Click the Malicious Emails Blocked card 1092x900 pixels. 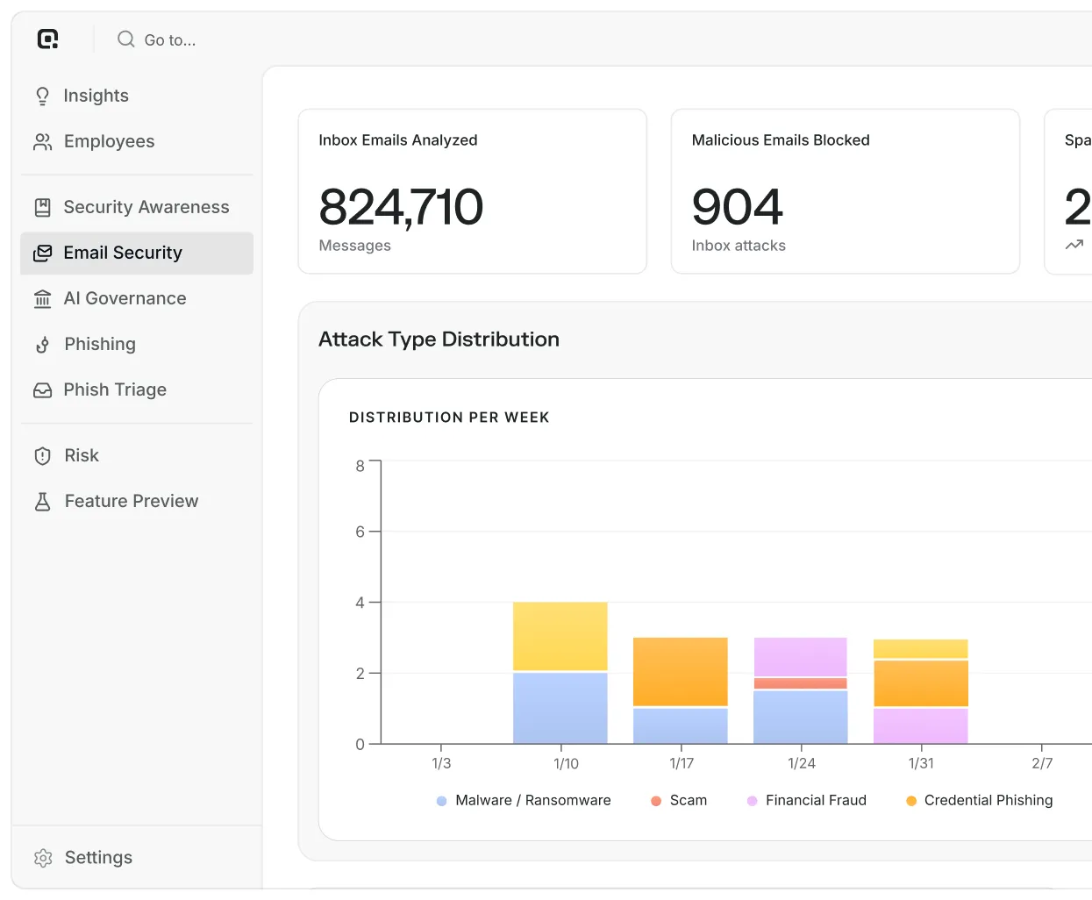coord(846,191)
